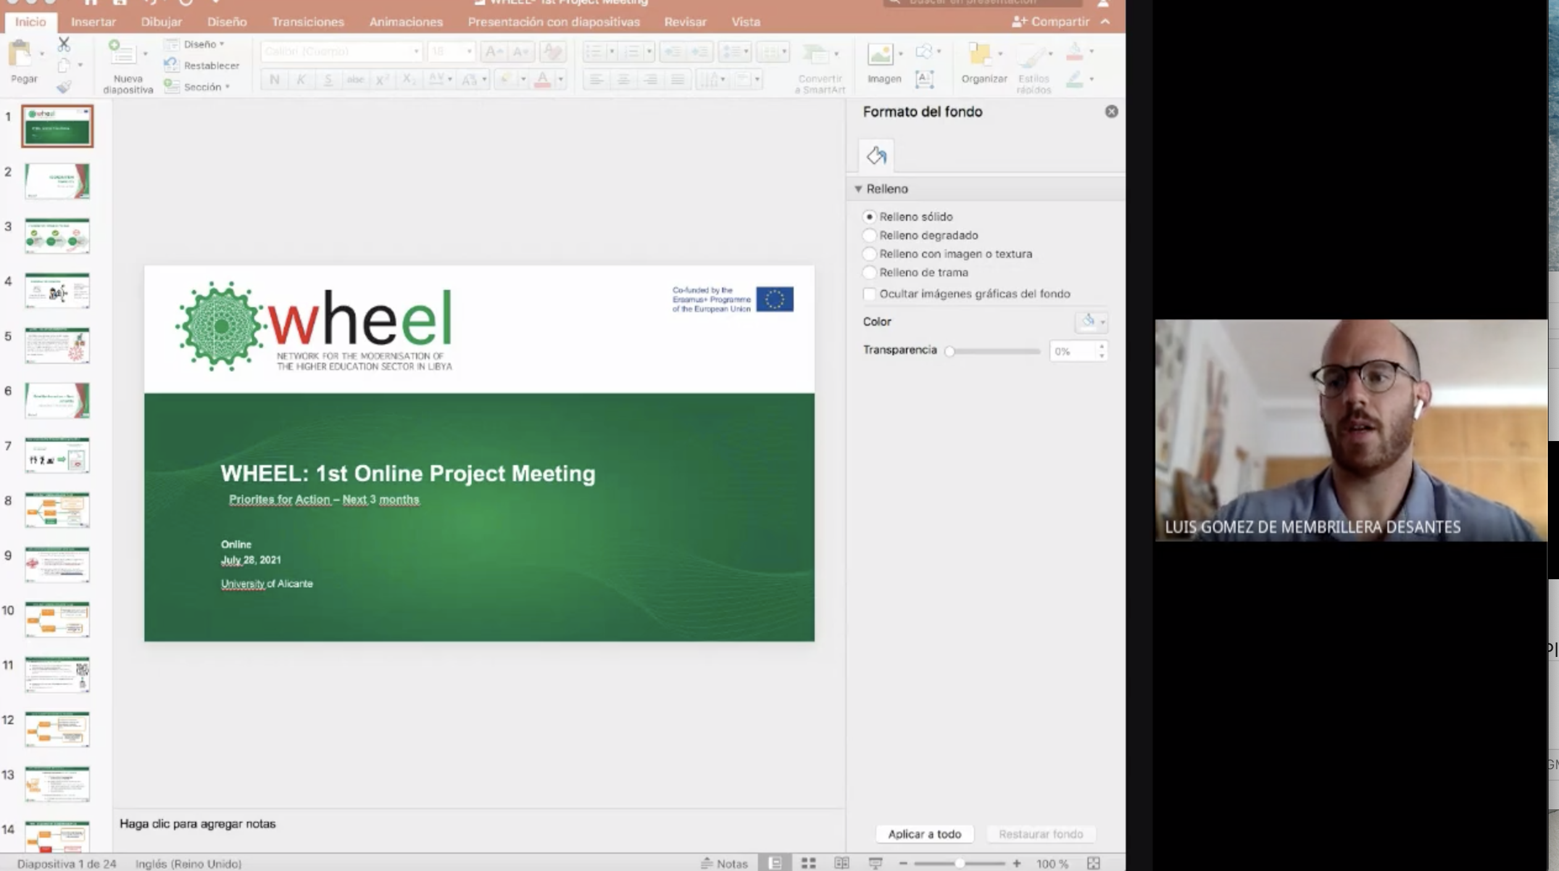Start slideshow from status bar icon
Viewport: 1559px width, 871px height.
pyautogui.click(x=875, y=863)
